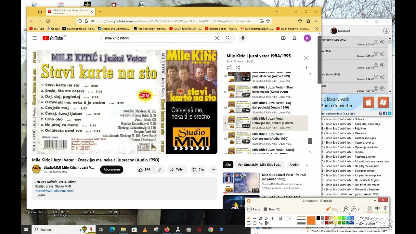Toggle playlist loop
The height and width of the screenshot is (234, 416).
pyautogui.click(x=229, y=68)
